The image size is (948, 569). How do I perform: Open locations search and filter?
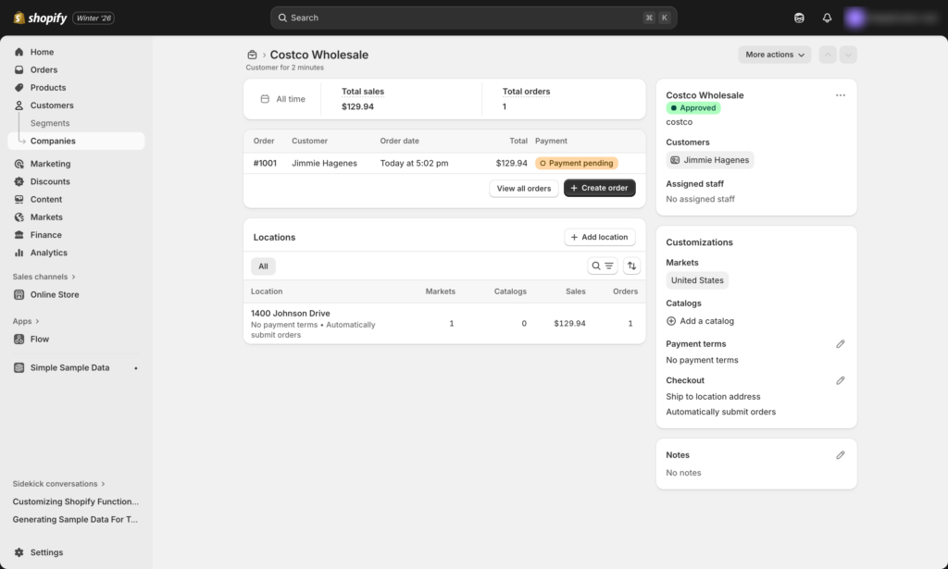(602, 266)
